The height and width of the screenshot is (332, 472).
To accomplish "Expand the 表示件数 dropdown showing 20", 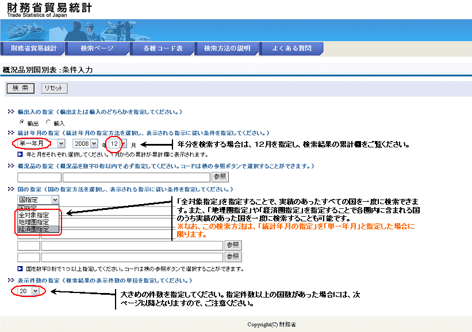I will pyautogui.click(x=28, y=291).
